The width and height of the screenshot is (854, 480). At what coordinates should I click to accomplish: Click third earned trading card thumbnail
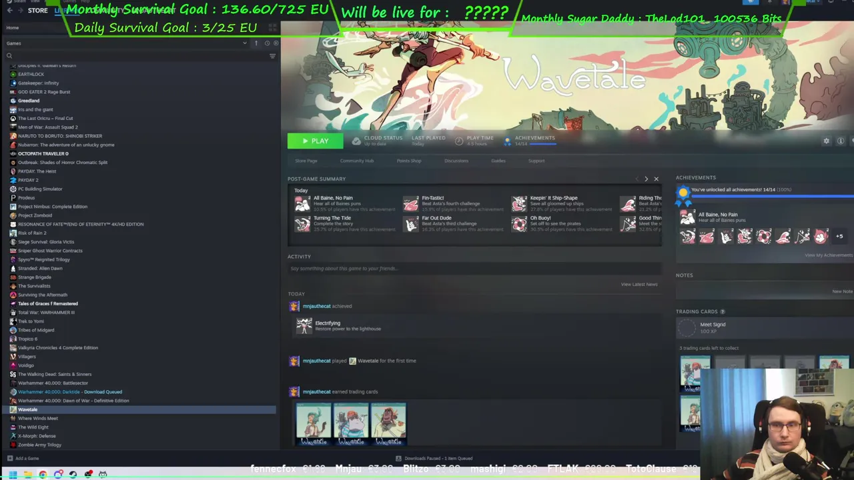click(389, 423)
